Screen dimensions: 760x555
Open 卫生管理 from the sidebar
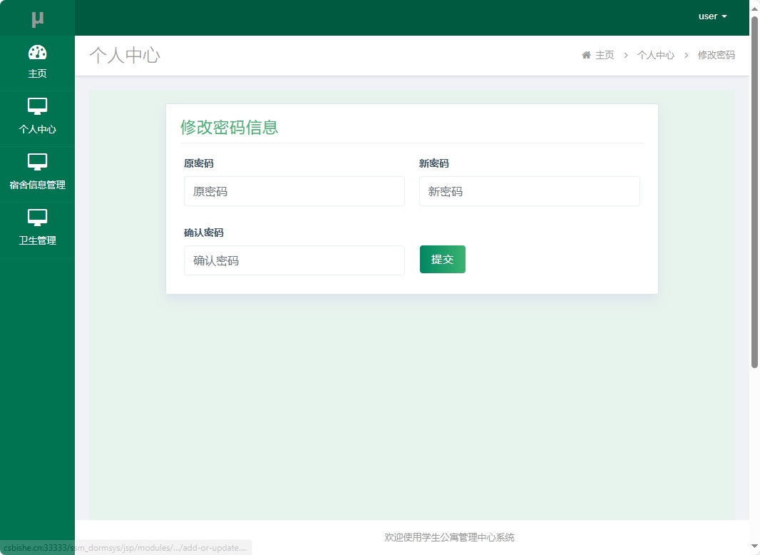click(x=37, y=240)
